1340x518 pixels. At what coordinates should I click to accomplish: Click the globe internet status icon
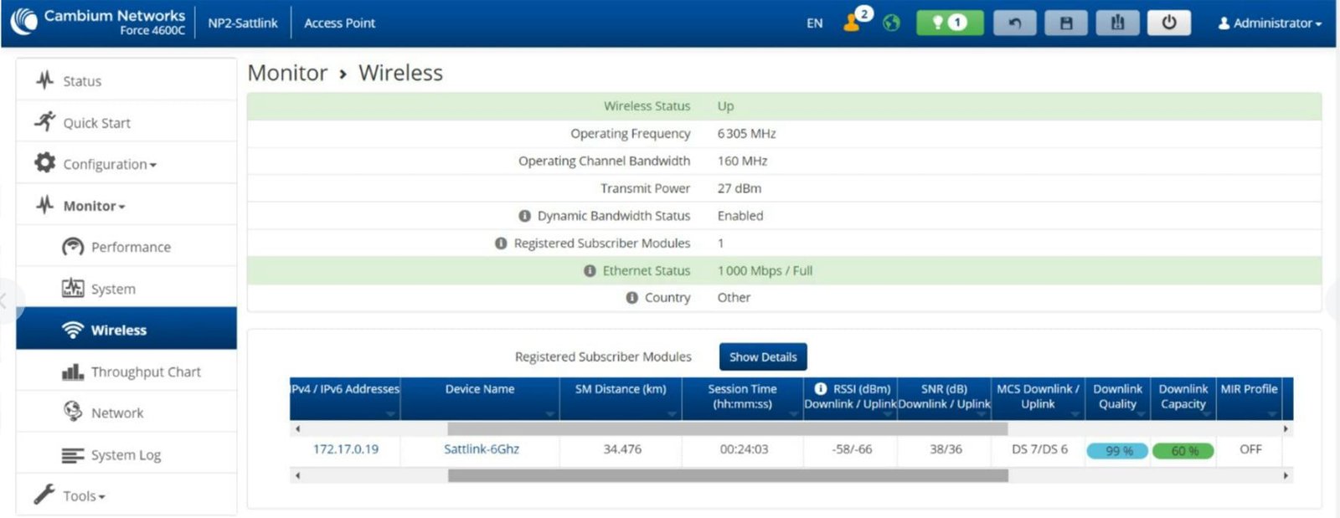[892, 23]
